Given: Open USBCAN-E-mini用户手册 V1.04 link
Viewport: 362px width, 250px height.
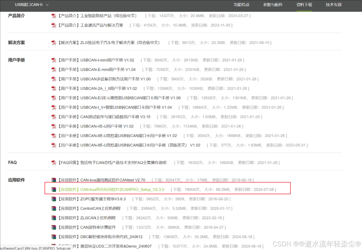Looking at the screenshot, I should [97, 69].
